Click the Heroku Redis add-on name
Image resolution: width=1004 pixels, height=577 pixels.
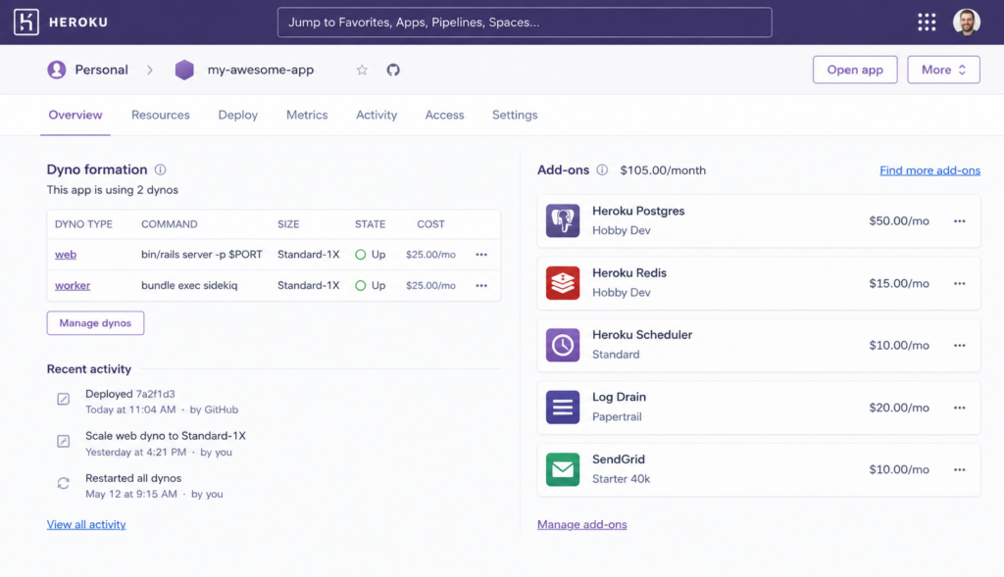coord(629,273)
